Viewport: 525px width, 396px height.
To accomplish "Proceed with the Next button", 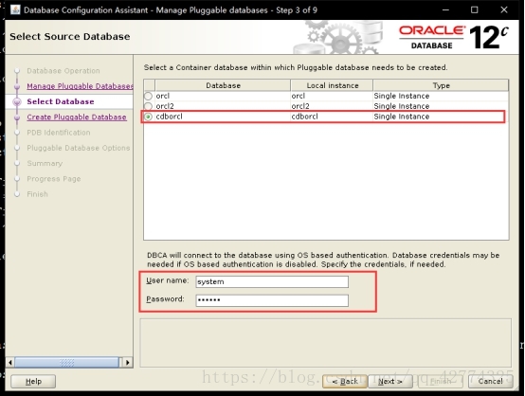I will (390, 381).
